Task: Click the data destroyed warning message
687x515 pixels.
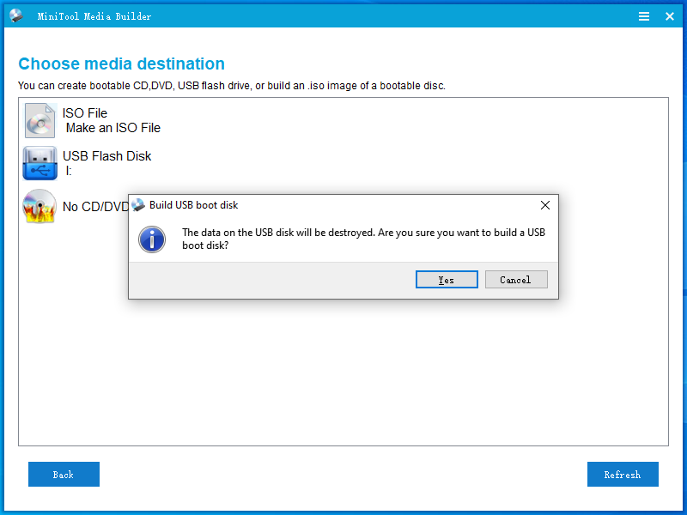Action: pos(363,239)
